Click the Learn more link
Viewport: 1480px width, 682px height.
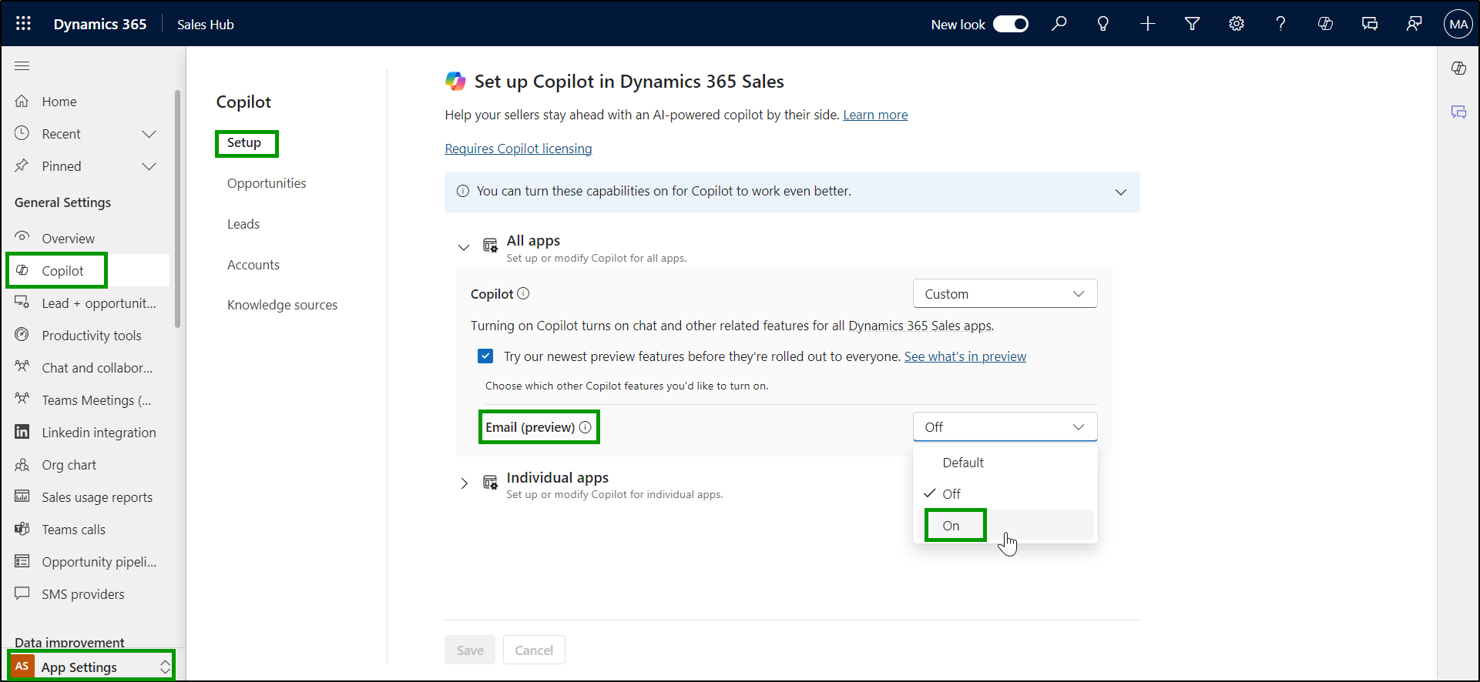875,115
